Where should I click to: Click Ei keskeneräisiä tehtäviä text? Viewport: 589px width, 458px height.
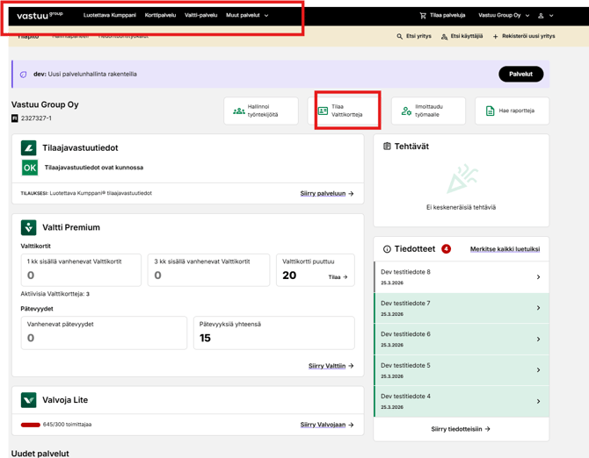461,207
